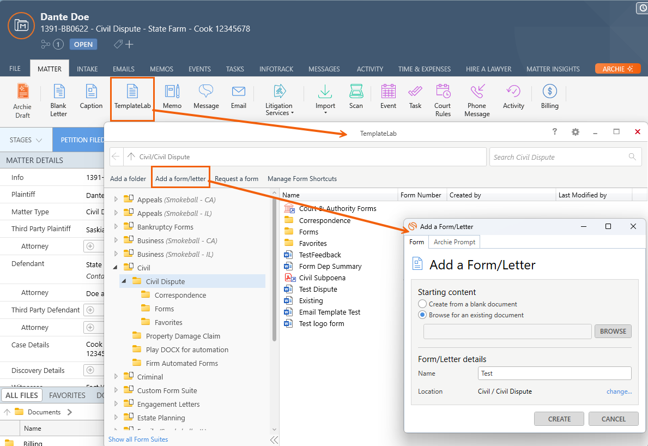This screenshot has height=446, width=648.
Task: Create a new Memo
Action: point(172,97)
